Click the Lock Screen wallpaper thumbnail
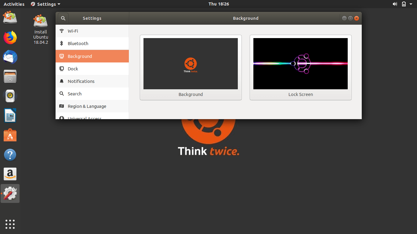417x234 pixels. (300, 64)
